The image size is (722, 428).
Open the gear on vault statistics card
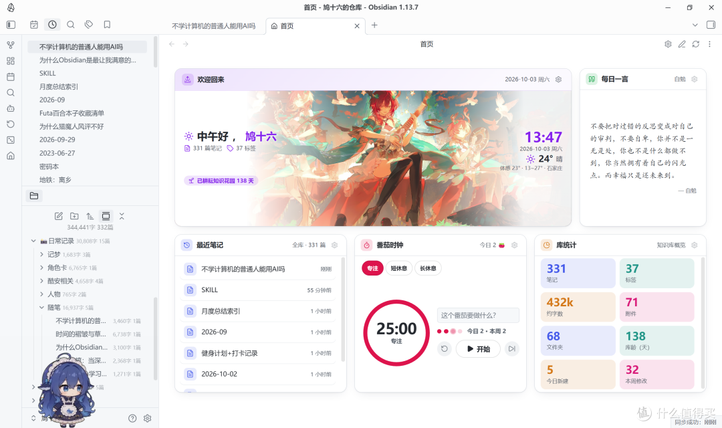coord(695,245)
